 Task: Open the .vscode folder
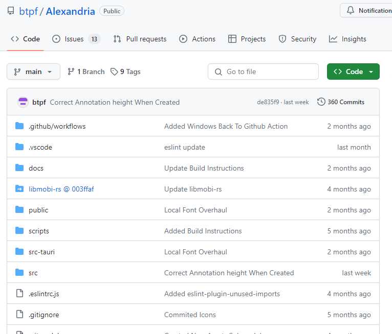40,148
